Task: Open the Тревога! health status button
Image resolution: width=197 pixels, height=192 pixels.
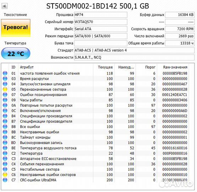Action: [16, 28]
